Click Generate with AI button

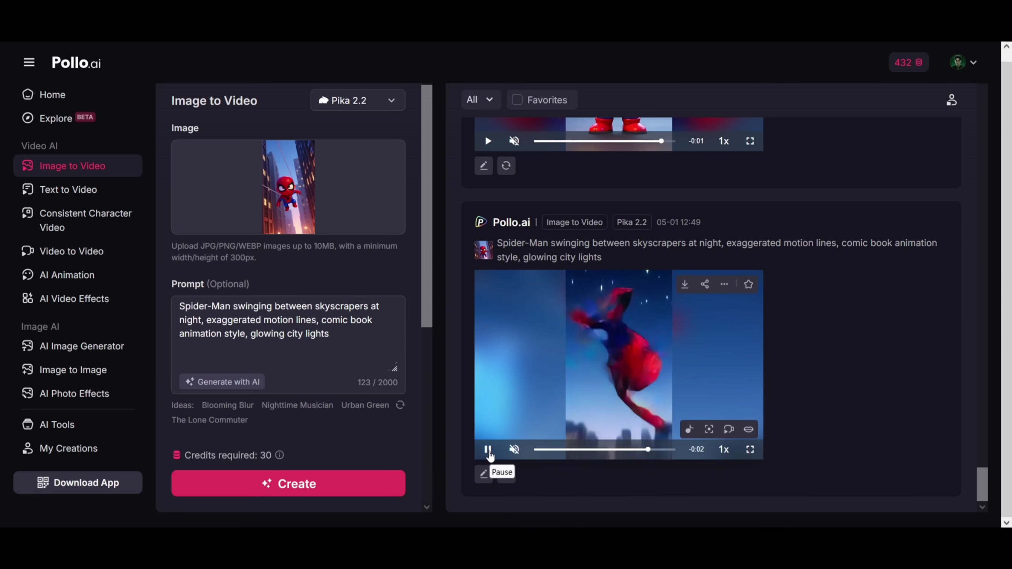click(x=223, y=382)
